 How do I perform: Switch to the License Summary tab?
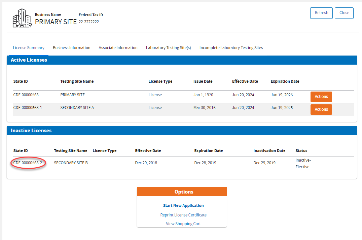pos(29,48)
